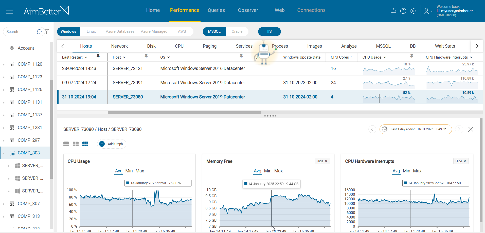This screenshot has height=233, width=485.
Task: Select Windows platform toggle
Action: pos(68,31)
